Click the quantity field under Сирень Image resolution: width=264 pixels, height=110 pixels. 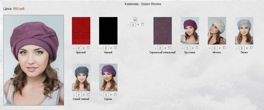[x=106, y=95]
